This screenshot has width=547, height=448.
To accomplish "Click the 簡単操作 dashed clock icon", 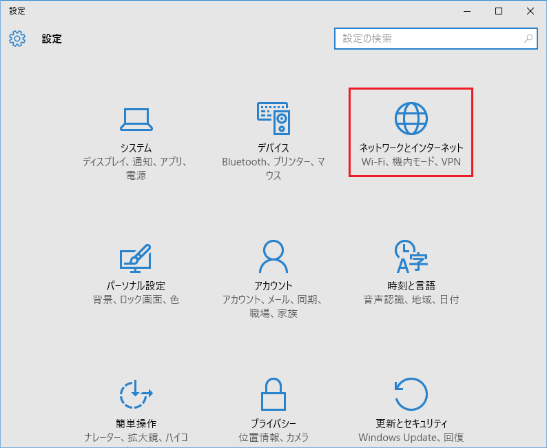I will [x=136, y=395].
